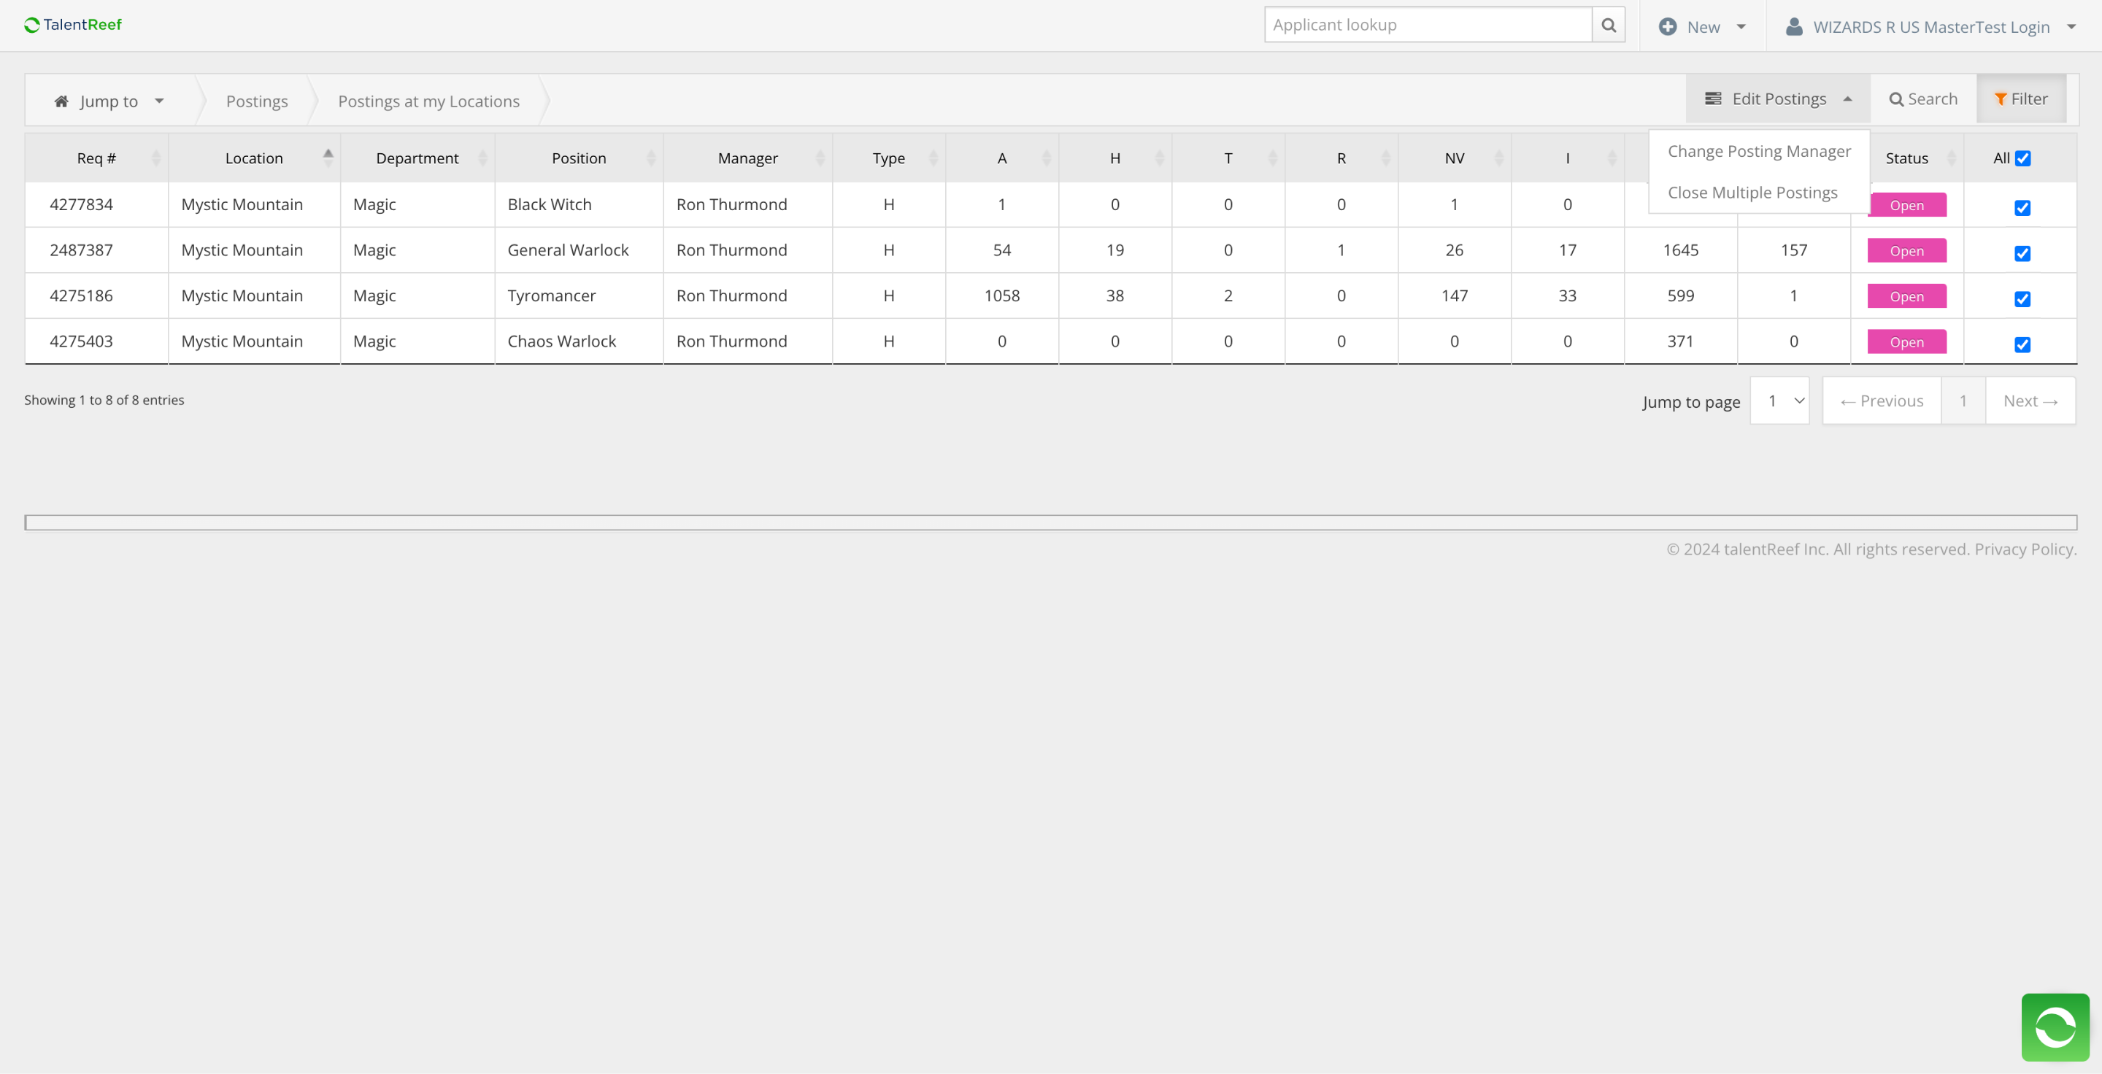Focus the Applicant lookup field
This screenshot has height=1074, width=2102.
coord(1427,25)
